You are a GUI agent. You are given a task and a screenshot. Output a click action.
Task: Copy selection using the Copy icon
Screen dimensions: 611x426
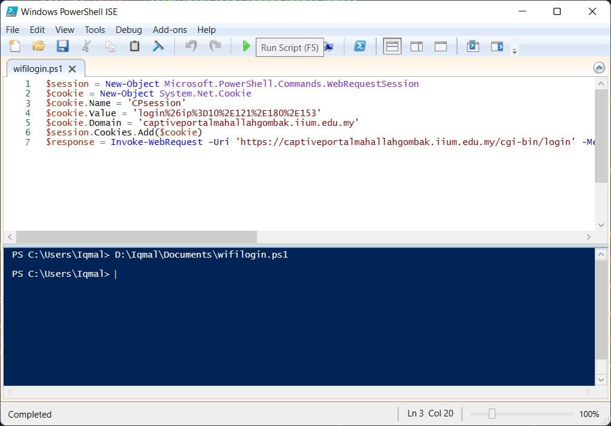(110, 46)
